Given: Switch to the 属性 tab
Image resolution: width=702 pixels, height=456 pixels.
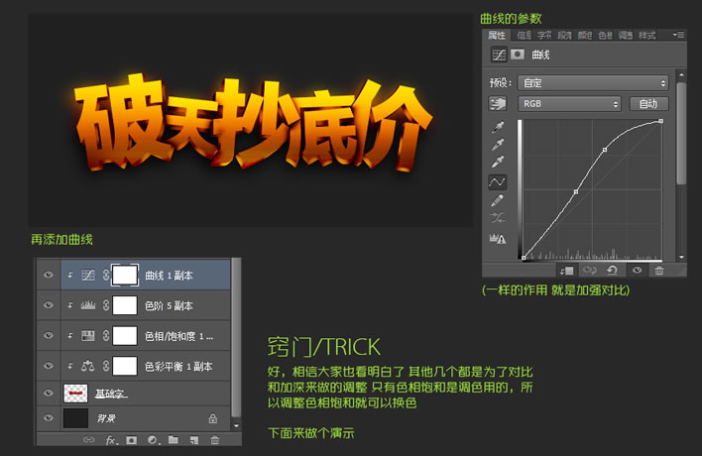Looking at the screenshot, I should 496,36.
